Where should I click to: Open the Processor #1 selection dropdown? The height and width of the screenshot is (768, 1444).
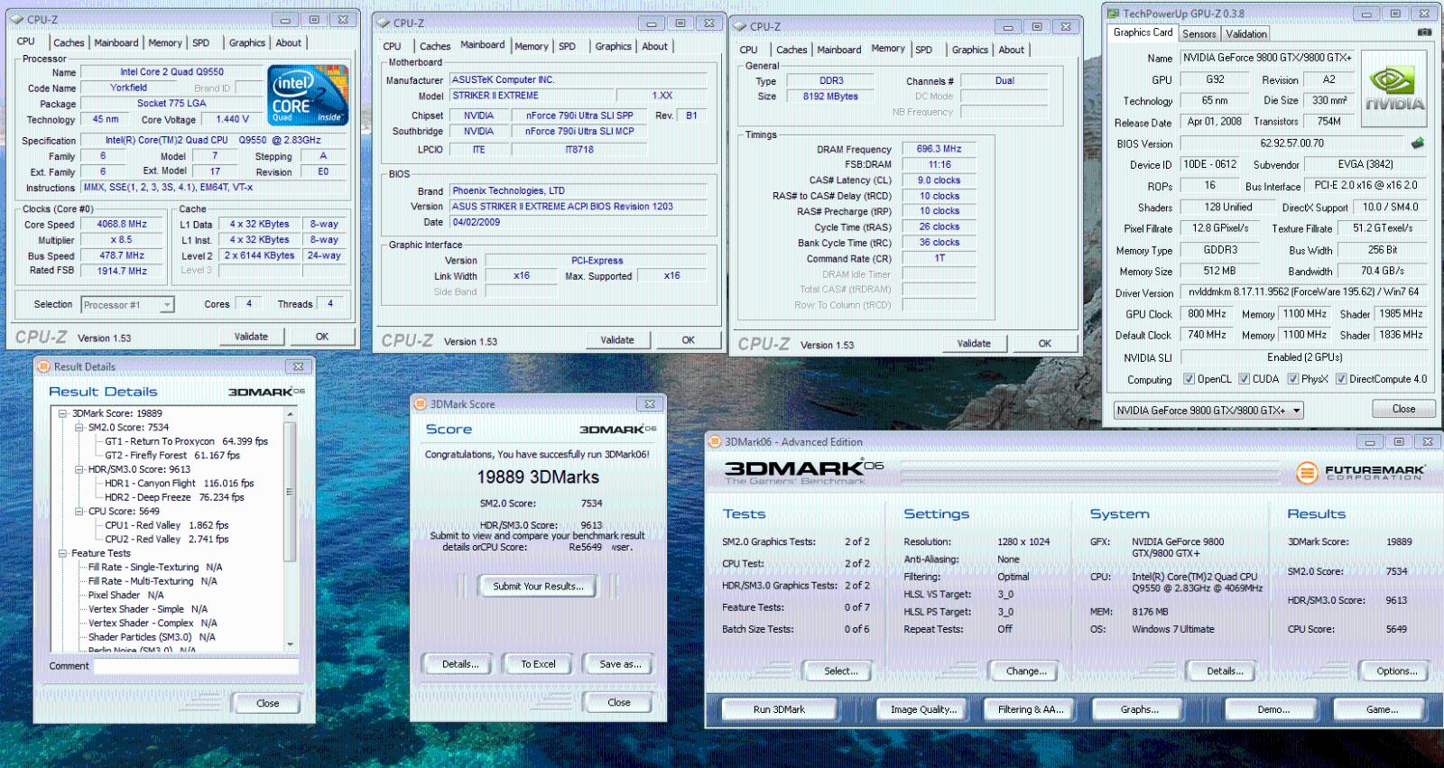pos(127,305)
